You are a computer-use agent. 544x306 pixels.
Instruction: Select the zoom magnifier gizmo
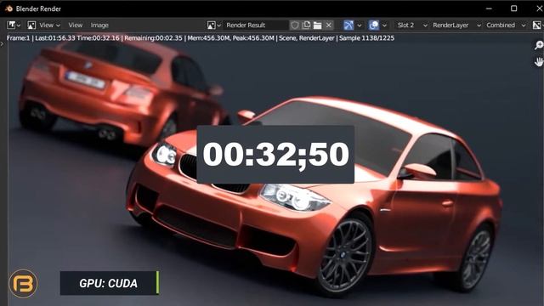pos(538,45)
